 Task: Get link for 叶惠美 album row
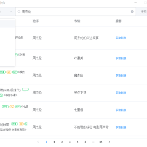[x=121, y=58]
